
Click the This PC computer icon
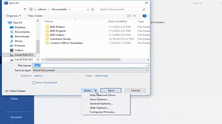pos(10,23)
